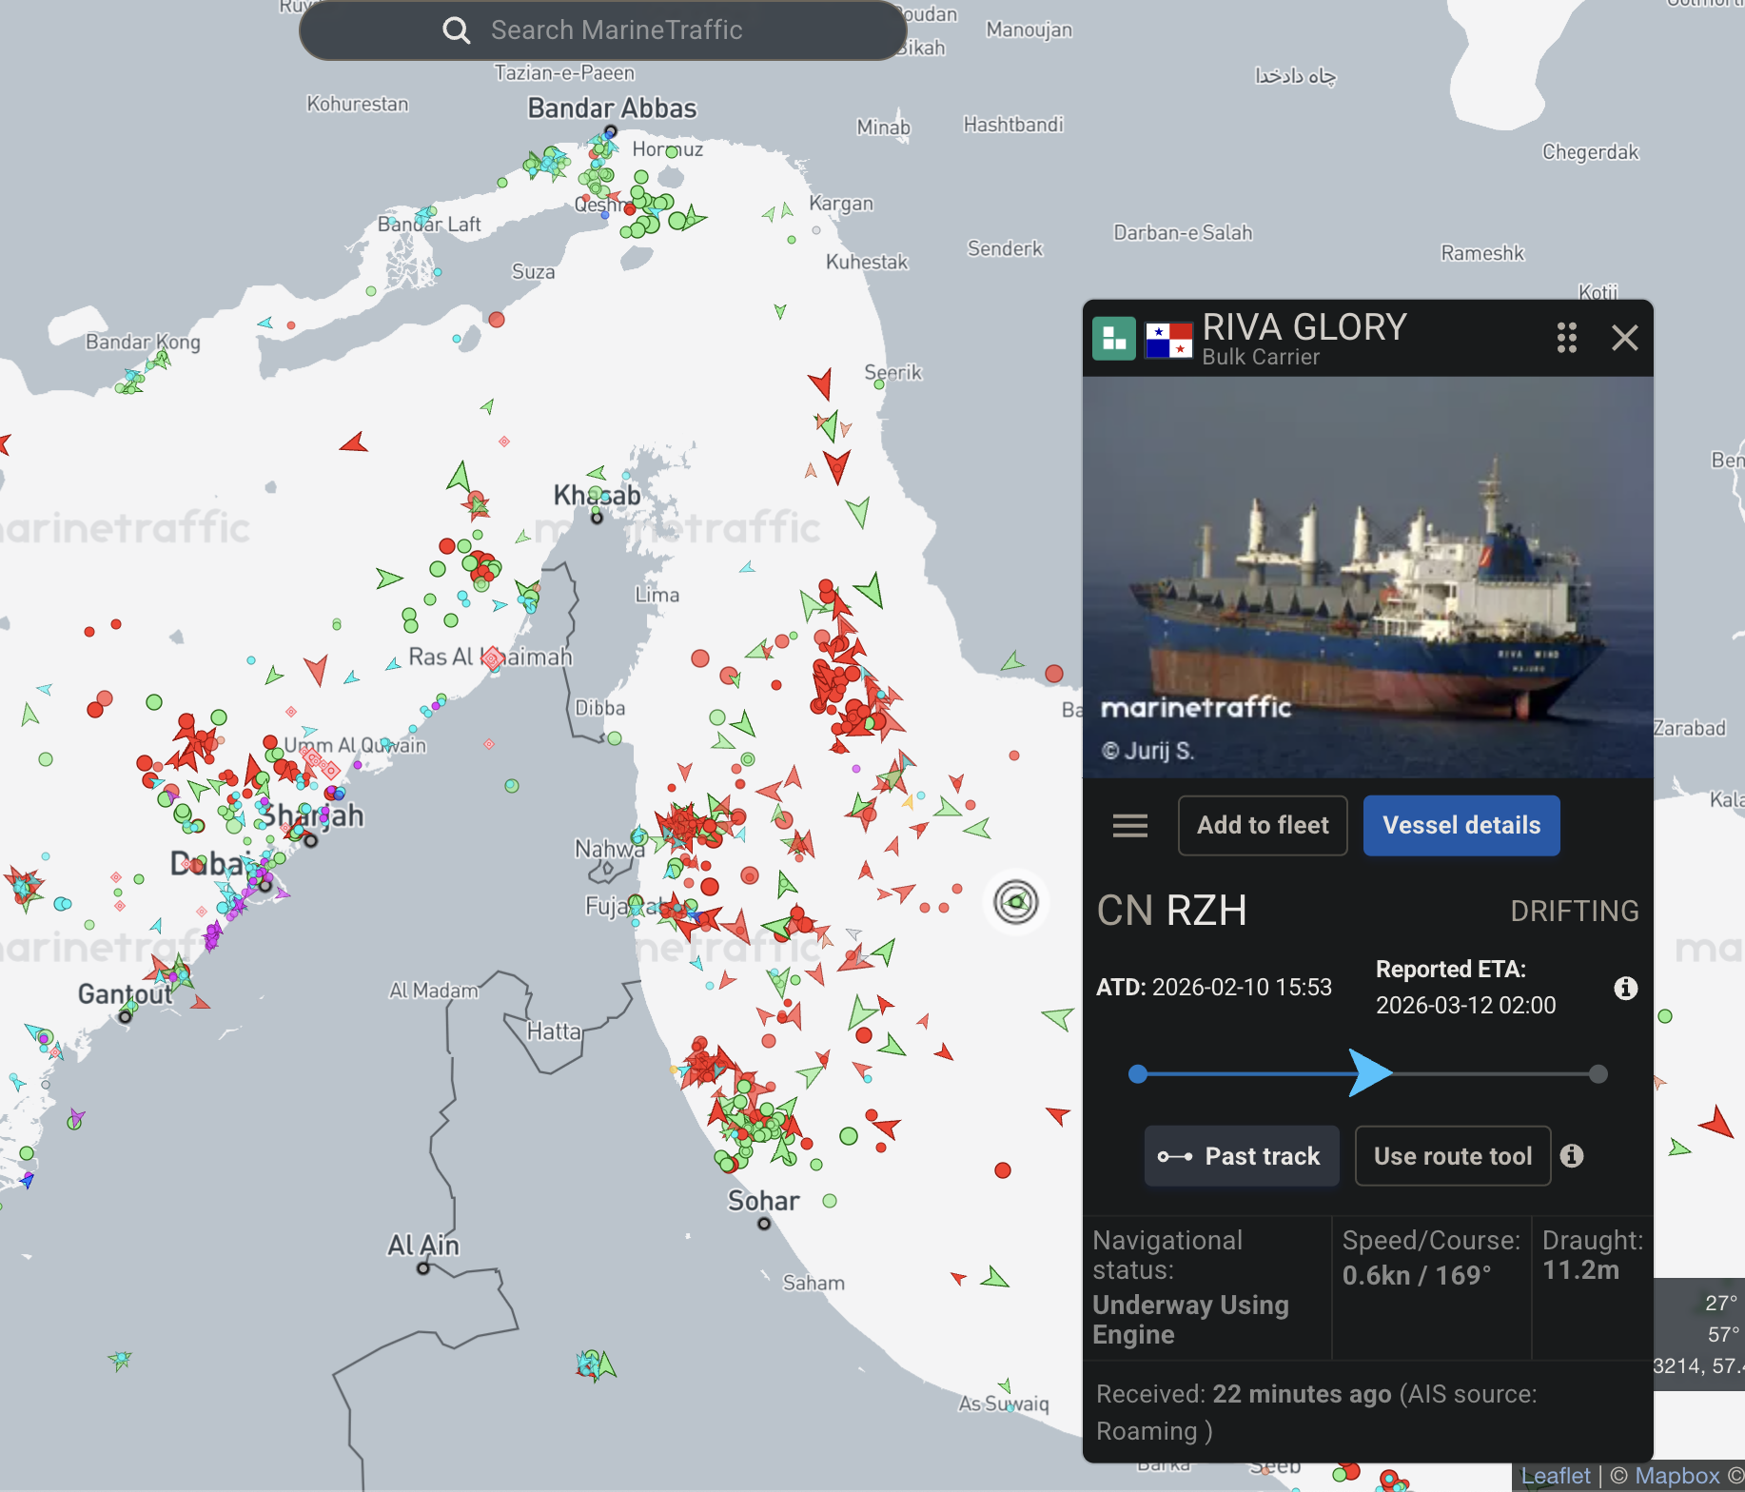Click the Kuhestak map label
This screenshot has width=1745, height=1492.
(x=867, y=262)
